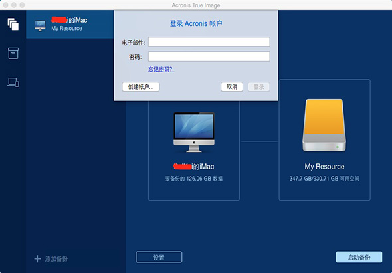Click the 登录 login button

point(258,87)
